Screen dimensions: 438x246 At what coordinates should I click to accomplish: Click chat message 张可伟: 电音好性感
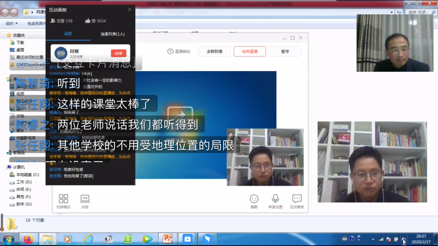(x=66, y=170)
